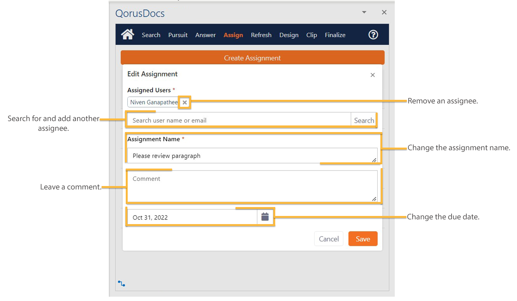Open the Finalize tab

click(x=335, y=35)
